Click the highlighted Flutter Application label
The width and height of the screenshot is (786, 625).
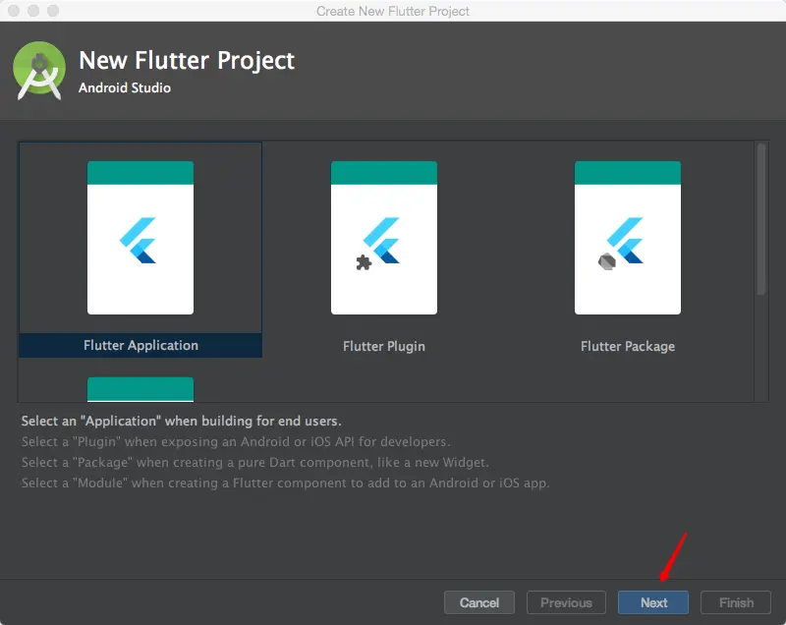coord(140,346)
